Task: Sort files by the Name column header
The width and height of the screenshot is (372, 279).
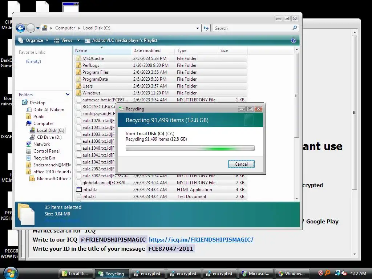Action: pos(102,50)
